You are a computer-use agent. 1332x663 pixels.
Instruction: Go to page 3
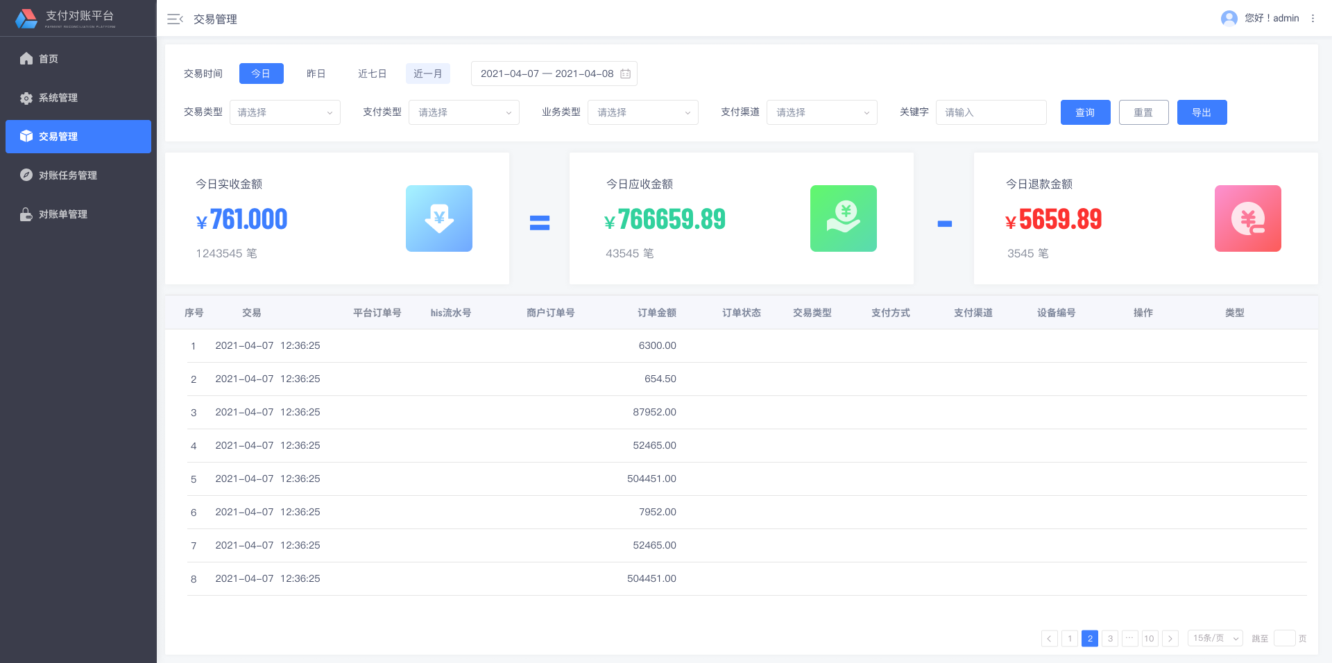1110,639
